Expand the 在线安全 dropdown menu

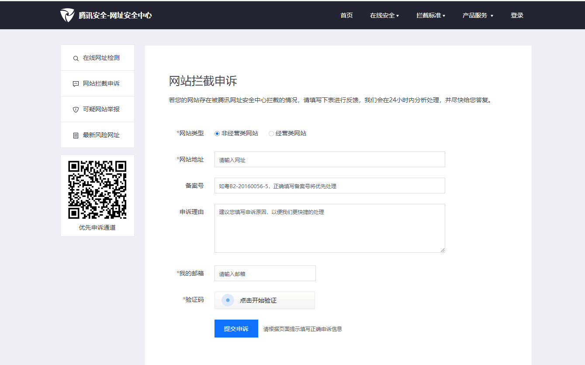click(384, 15)
